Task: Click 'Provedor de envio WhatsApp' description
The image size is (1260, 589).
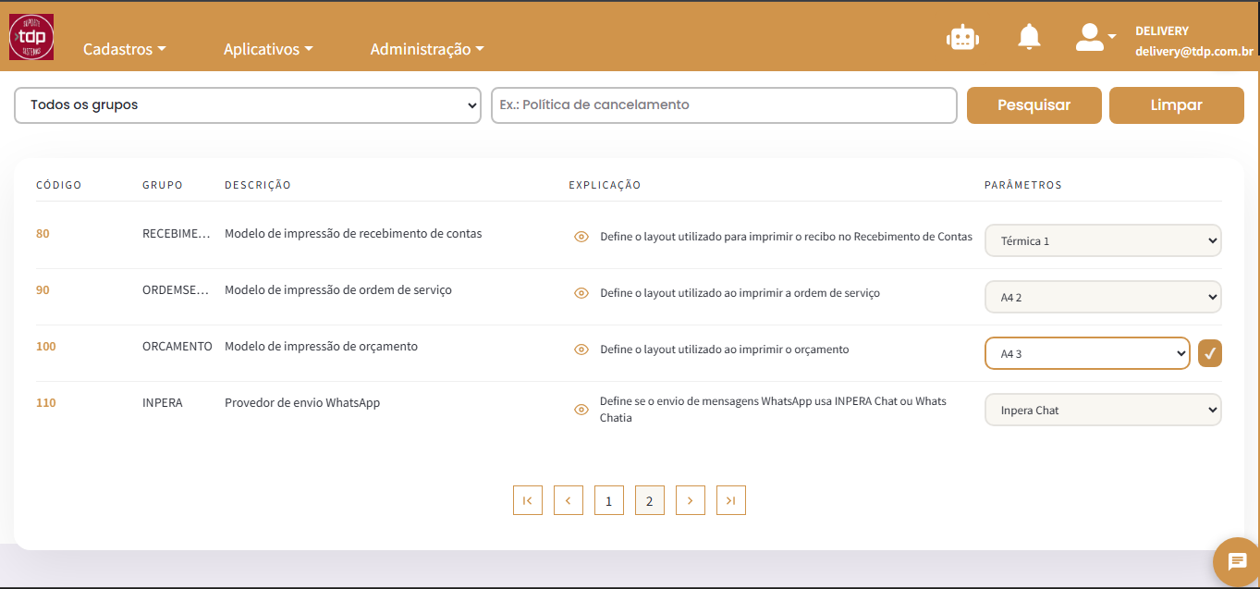Action: point(302,403)
